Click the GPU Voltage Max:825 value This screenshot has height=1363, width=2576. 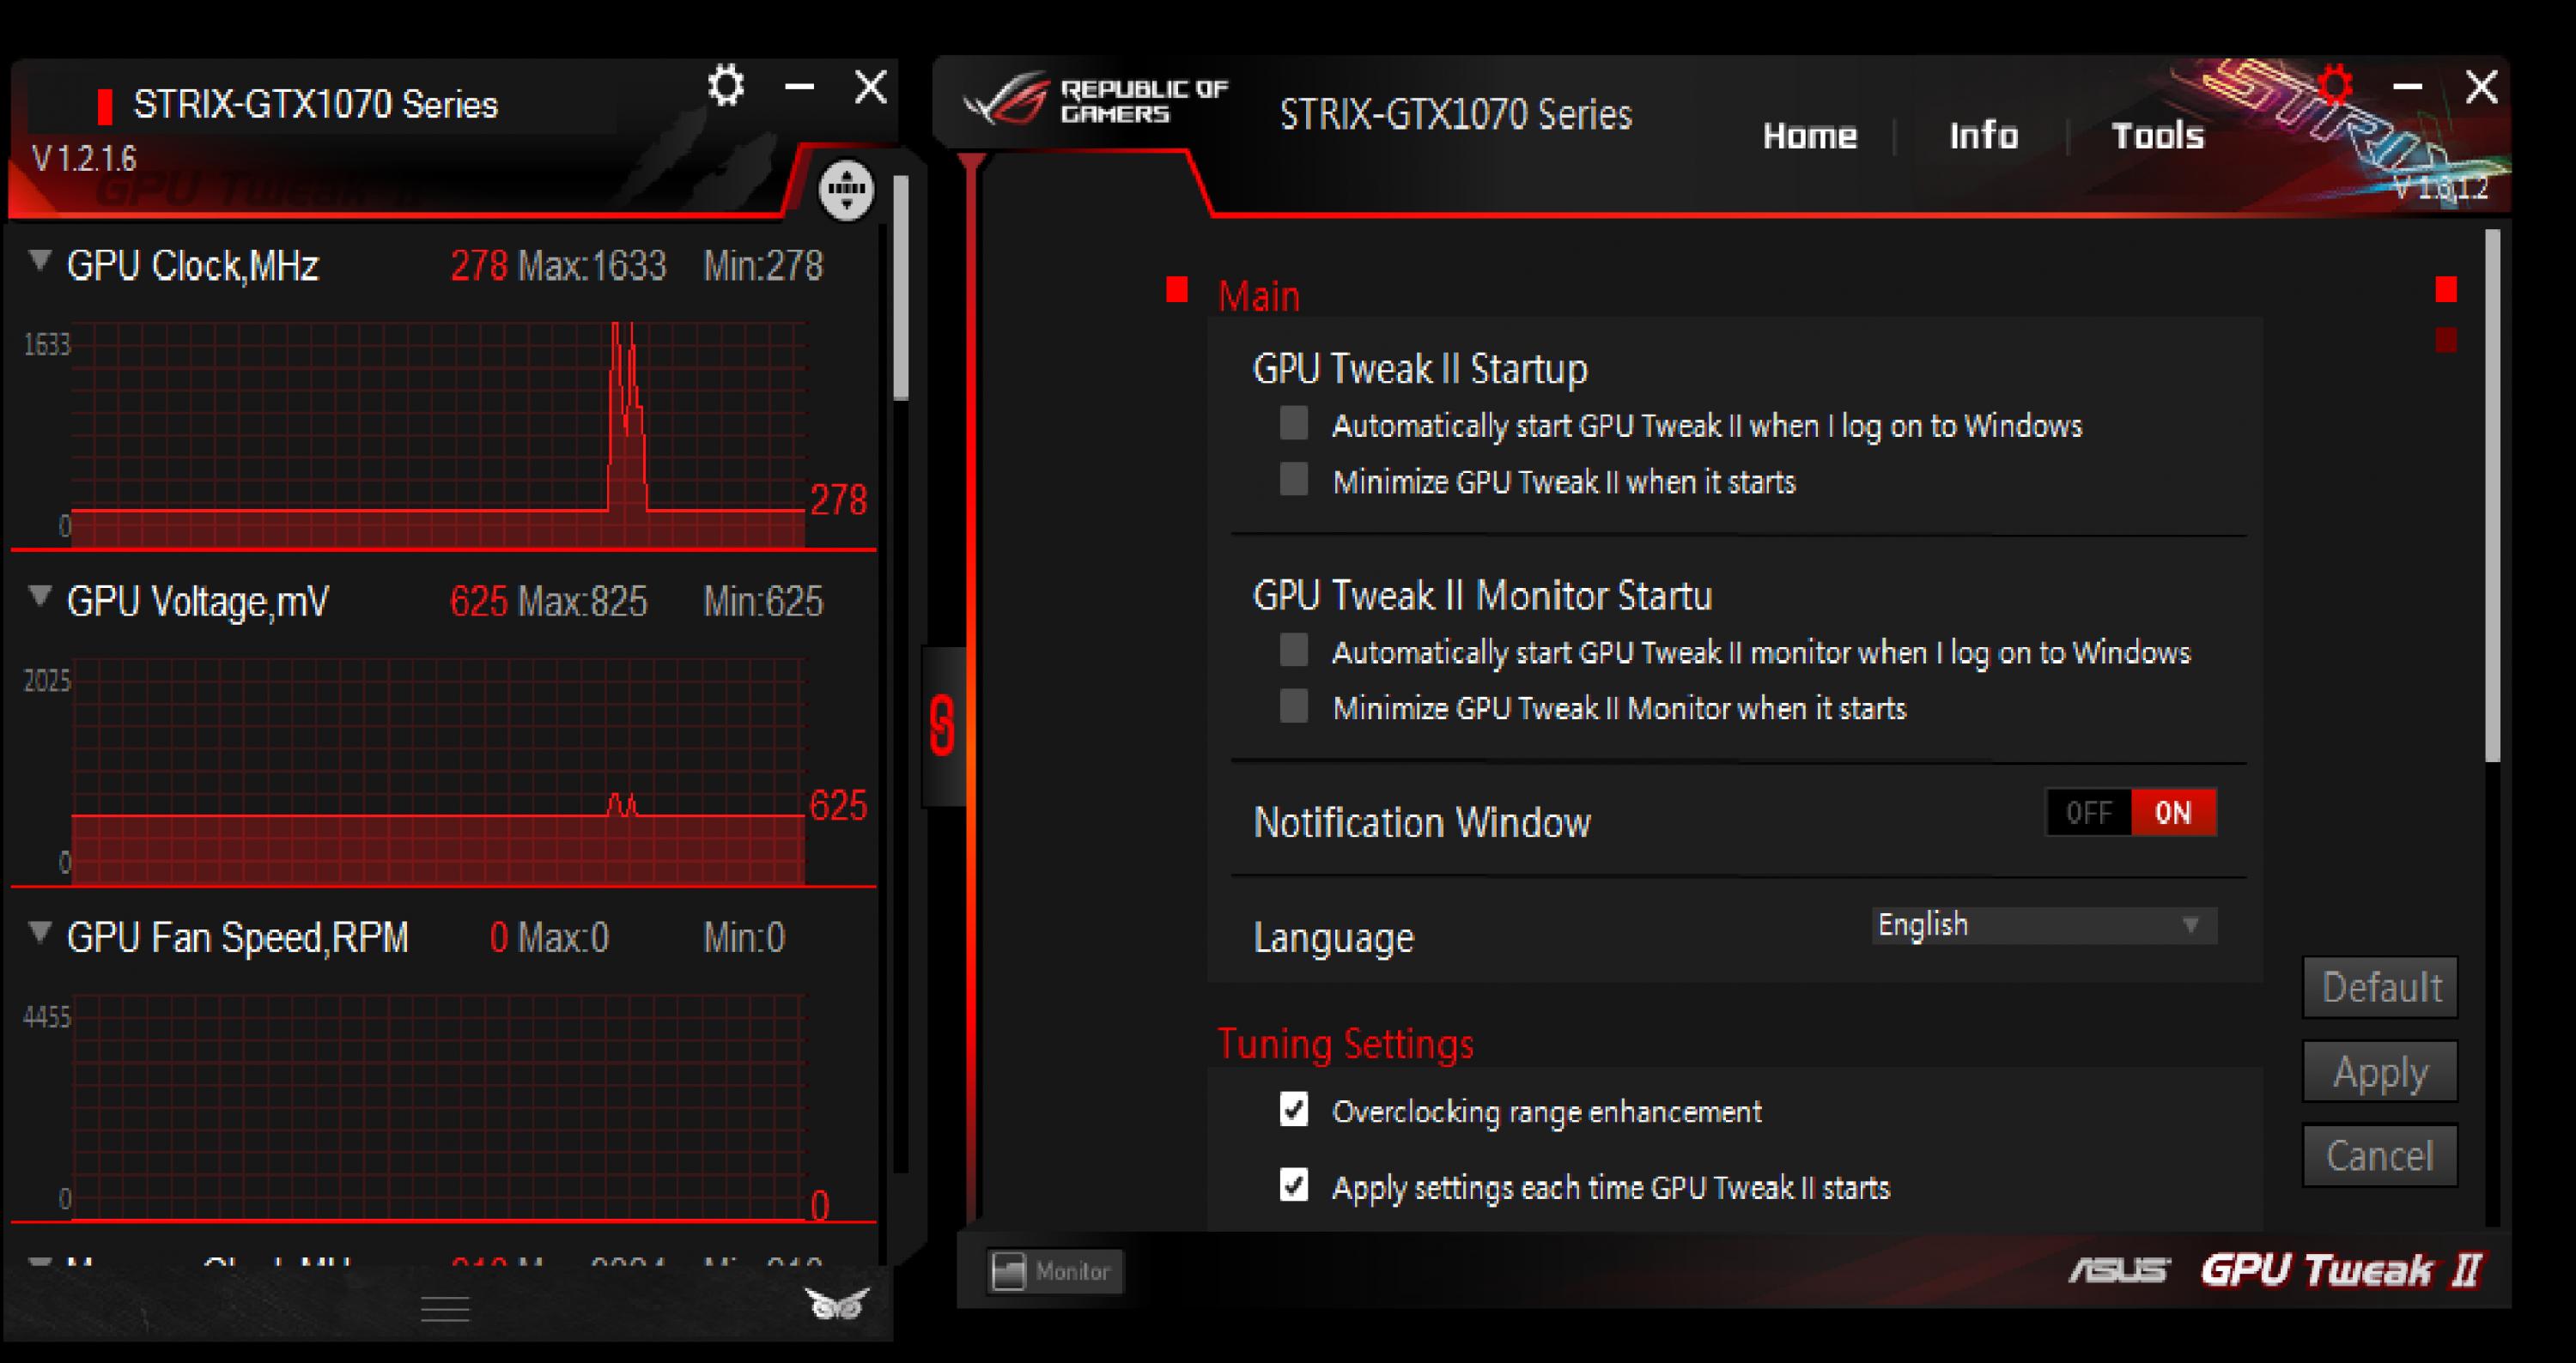tap(583, 602)
